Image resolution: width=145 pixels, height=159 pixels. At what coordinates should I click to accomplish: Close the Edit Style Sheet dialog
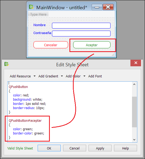(136, 63)
